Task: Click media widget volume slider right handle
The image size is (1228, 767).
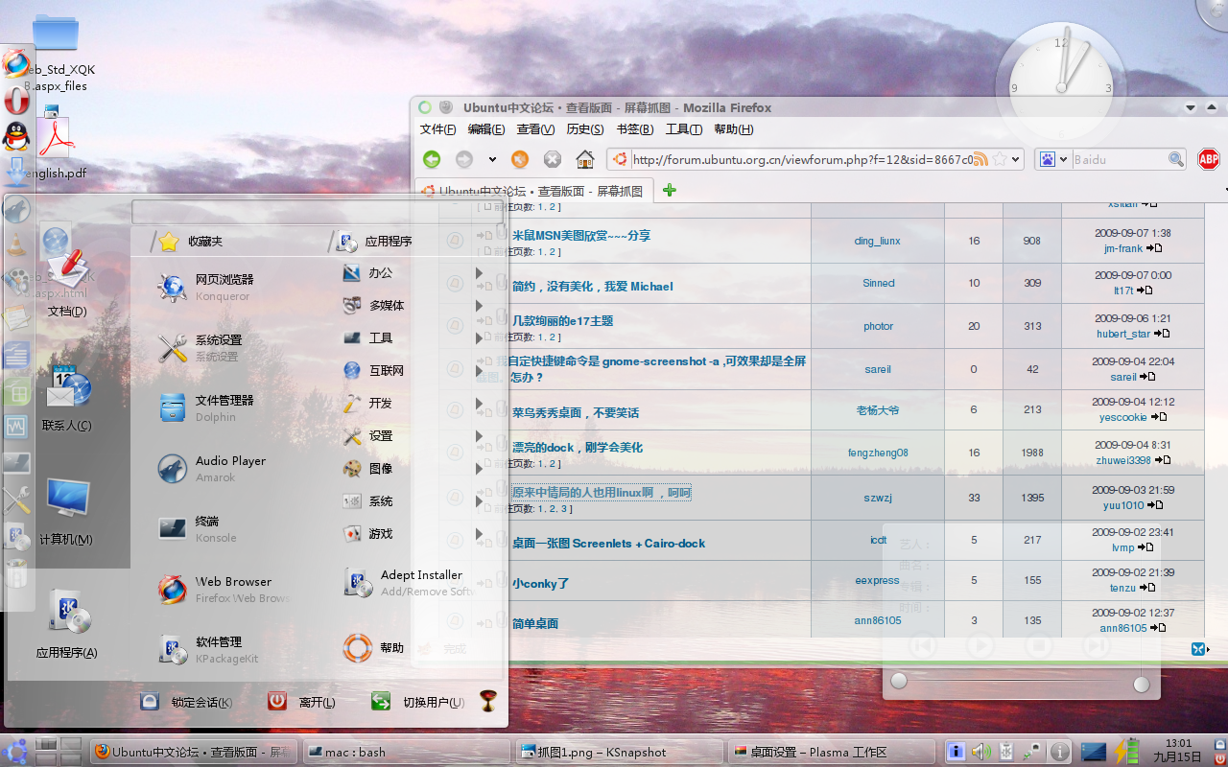Action: point(1141,684)
